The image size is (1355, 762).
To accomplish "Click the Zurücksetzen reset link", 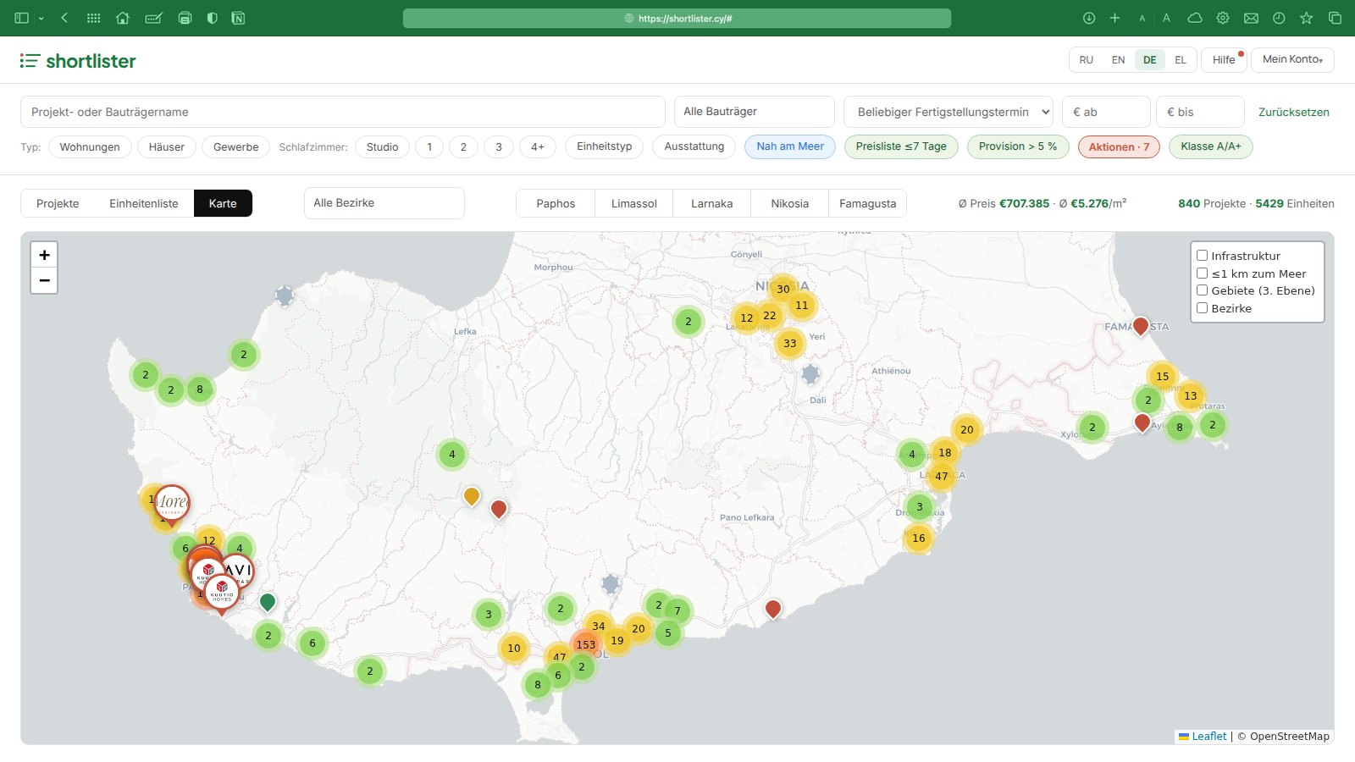I will [1294, 112].
